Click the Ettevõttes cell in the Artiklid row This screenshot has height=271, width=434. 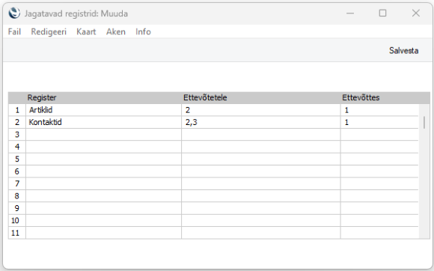(379, 110)
